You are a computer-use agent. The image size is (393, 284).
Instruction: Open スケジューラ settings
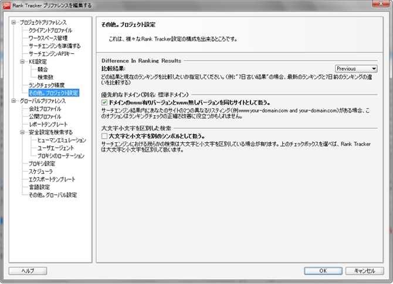(40, 172)
